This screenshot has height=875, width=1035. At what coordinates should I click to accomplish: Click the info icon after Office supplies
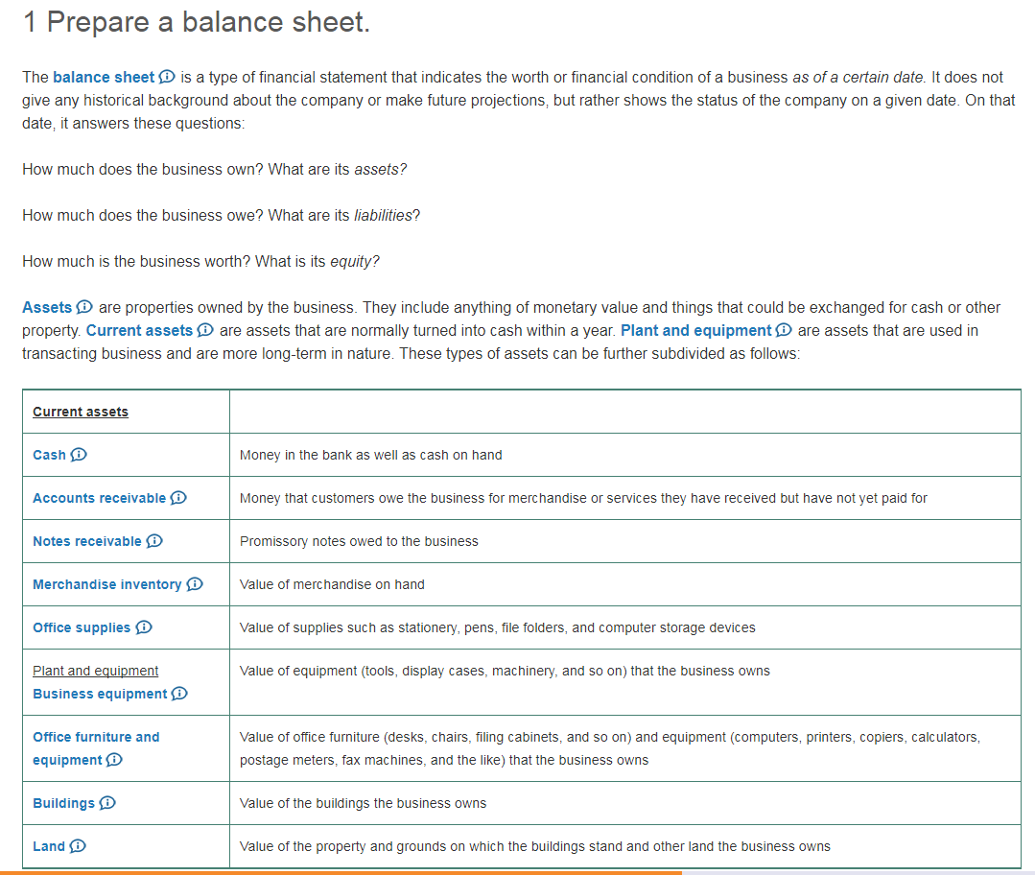(x=144, y=627)
